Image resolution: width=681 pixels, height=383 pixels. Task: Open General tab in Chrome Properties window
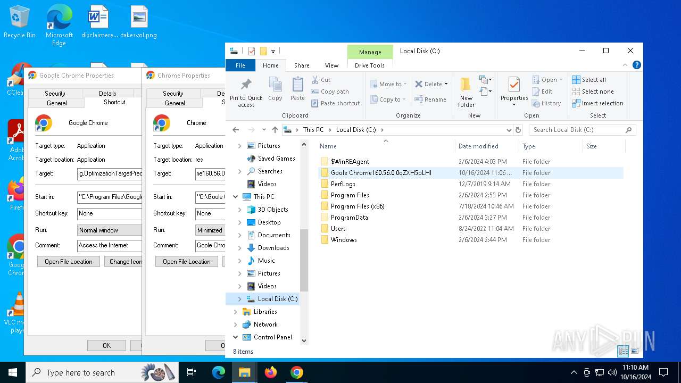tap(175, 103)
